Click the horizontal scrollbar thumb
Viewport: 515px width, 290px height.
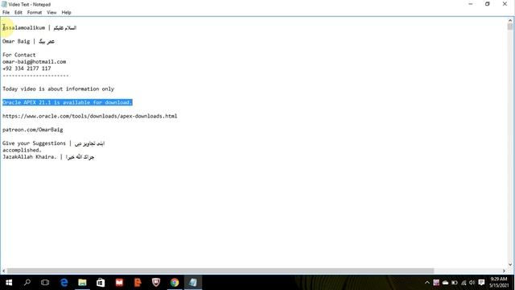coord(220,271)
